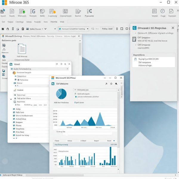Toggle the Srropers checkbox

coord(14,122)
